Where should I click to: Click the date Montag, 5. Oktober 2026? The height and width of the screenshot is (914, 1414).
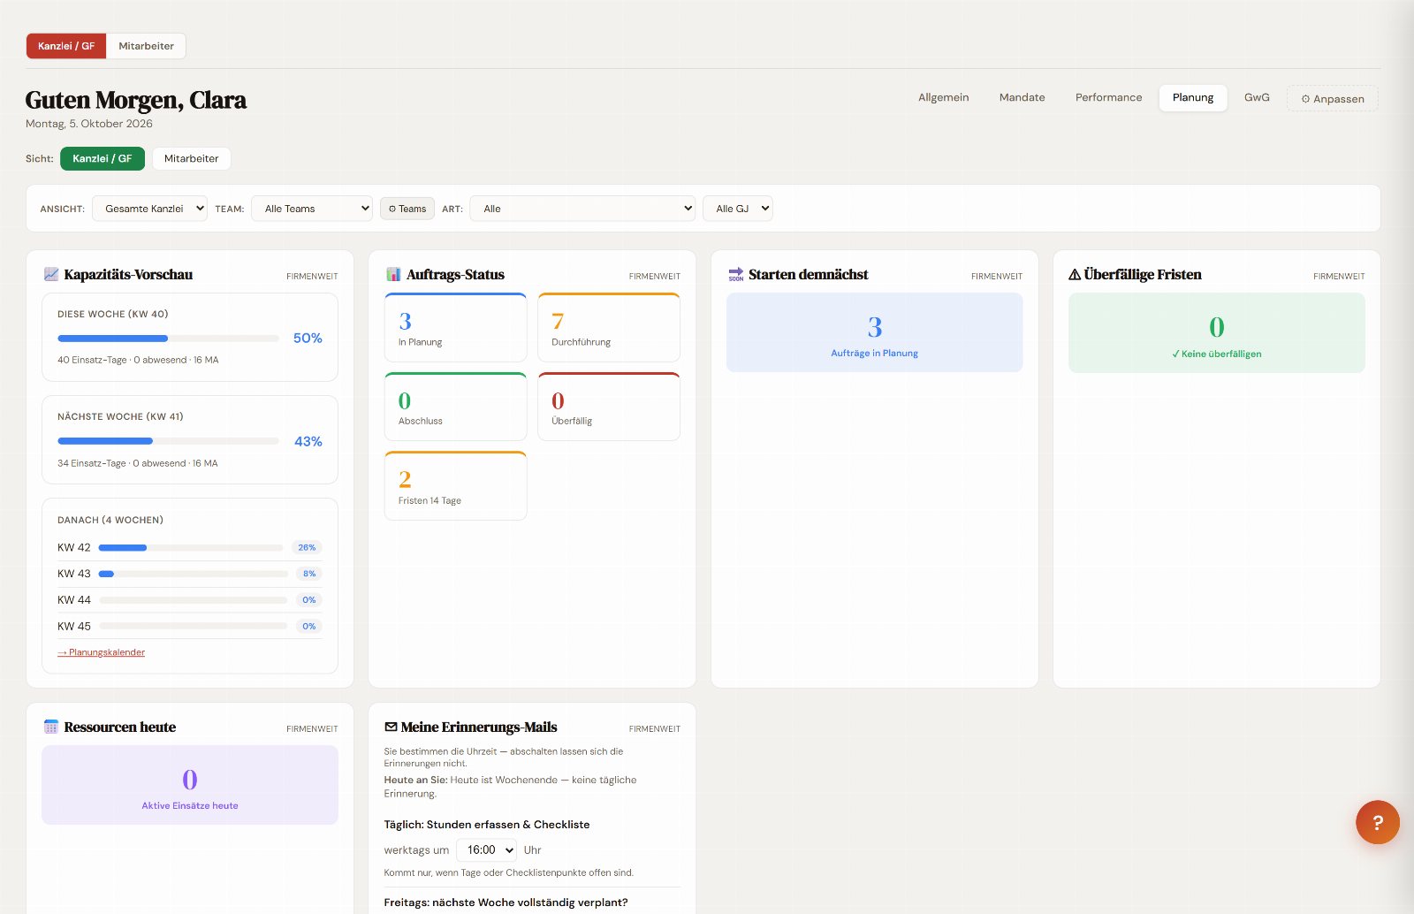(x=89, y=124)
